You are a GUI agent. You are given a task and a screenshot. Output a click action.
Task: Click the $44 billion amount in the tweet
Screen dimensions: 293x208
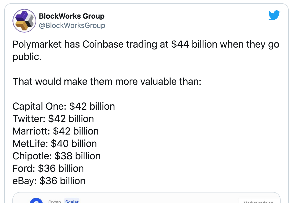point(194,44)
